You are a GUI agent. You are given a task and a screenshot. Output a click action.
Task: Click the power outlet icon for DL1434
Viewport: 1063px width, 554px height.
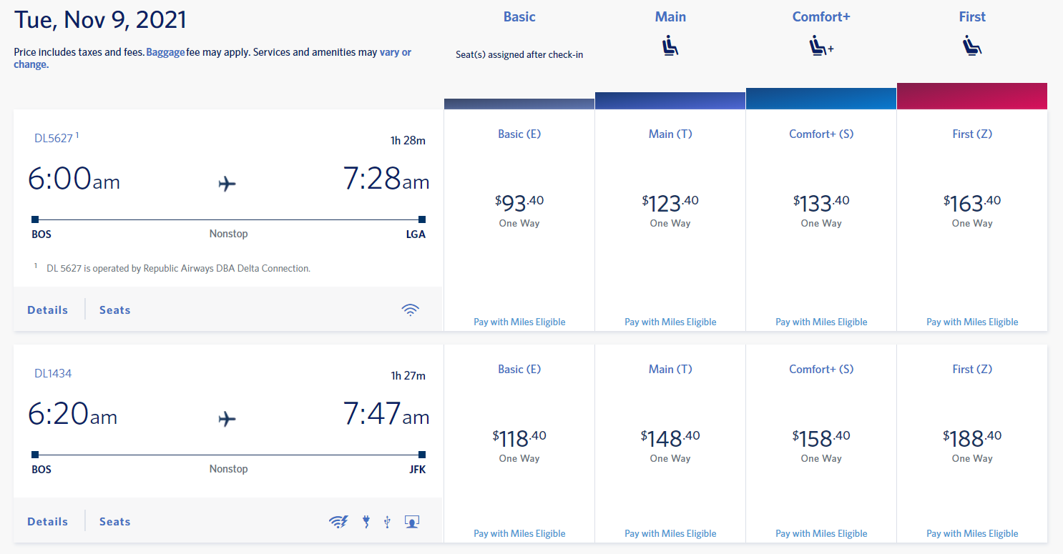pyautogui.click(x=366, y=522)
